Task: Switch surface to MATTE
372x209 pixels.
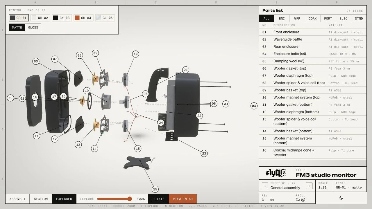Action: [x=17, y=28]
